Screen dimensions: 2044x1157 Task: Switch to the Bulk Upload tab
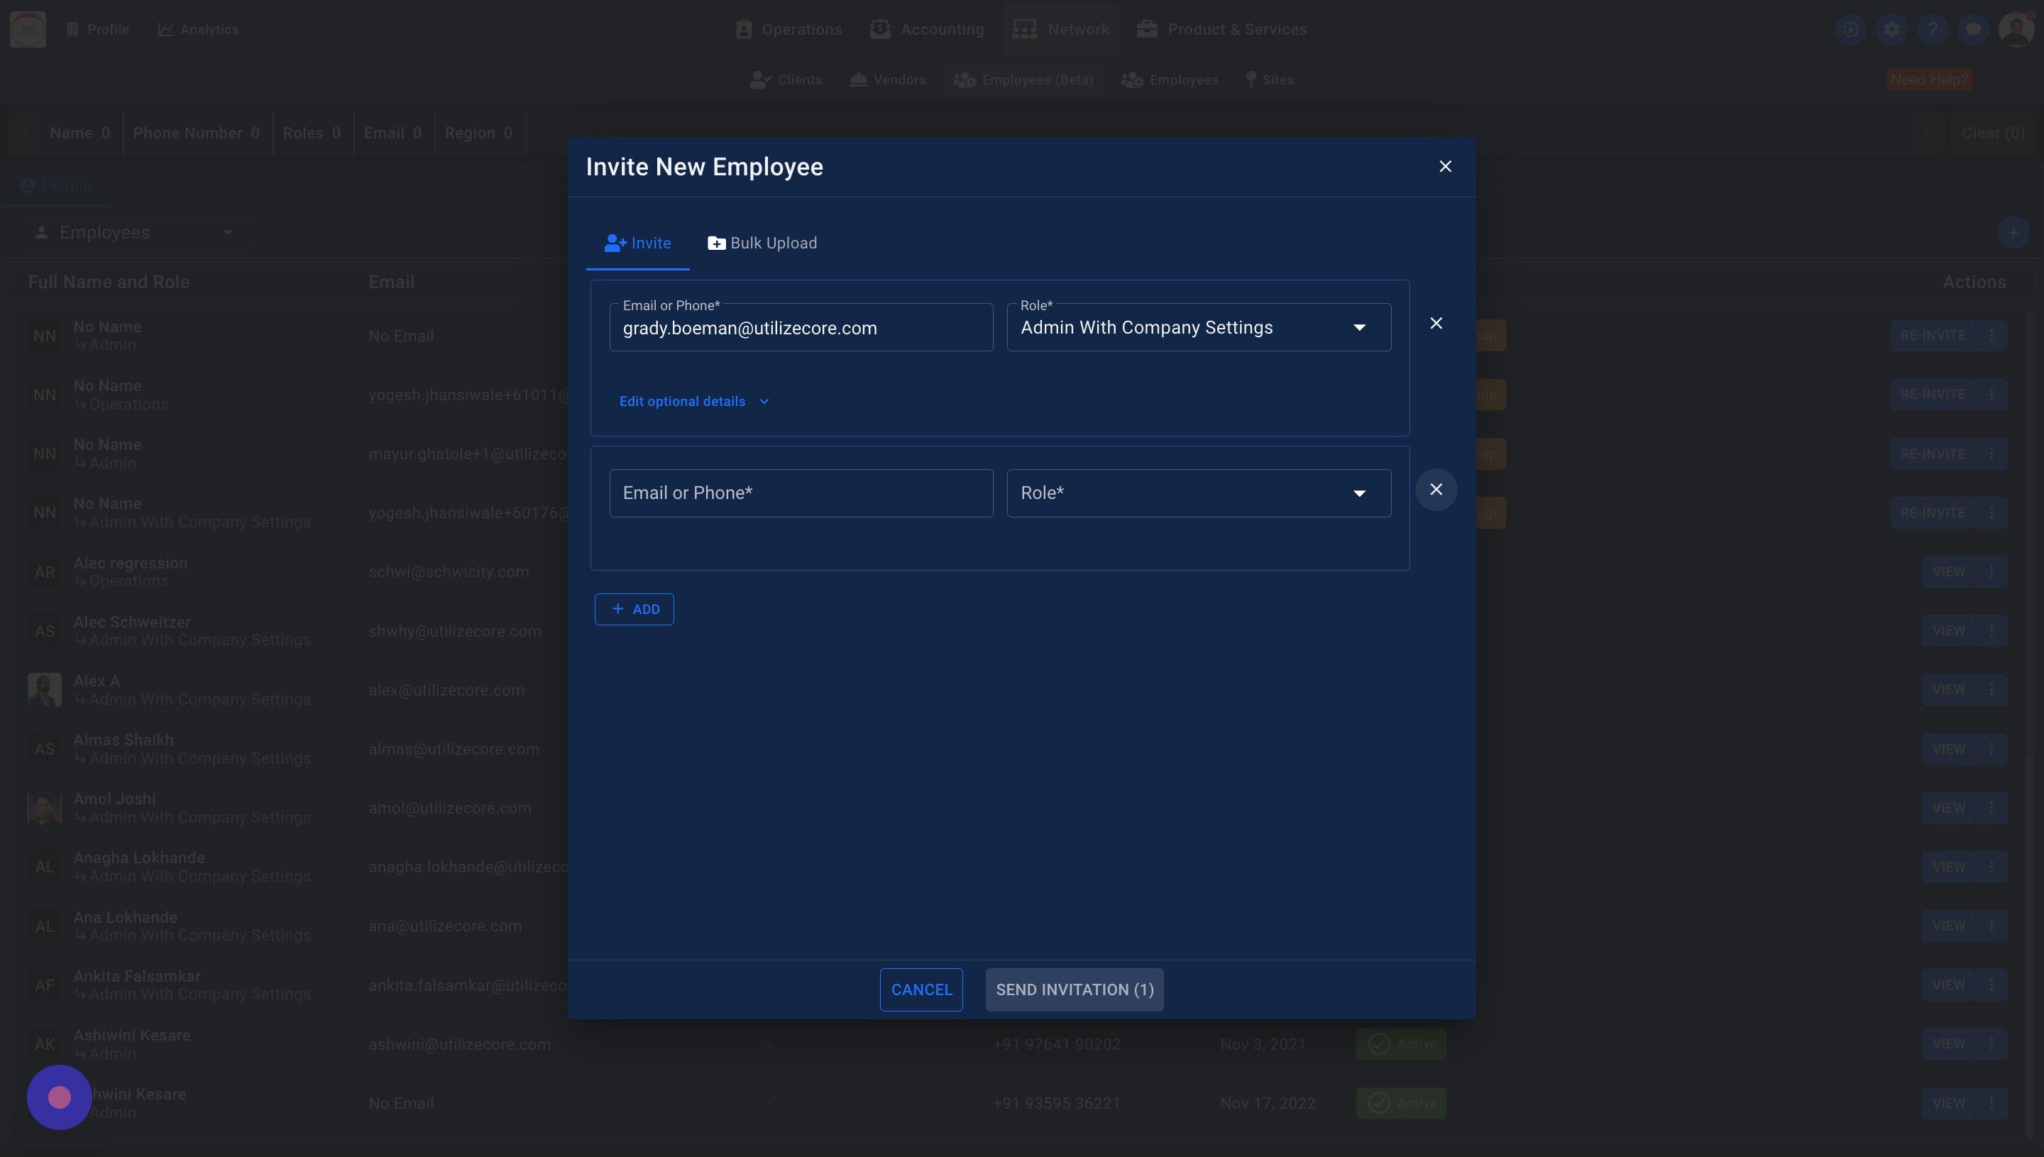pos(762,243)
